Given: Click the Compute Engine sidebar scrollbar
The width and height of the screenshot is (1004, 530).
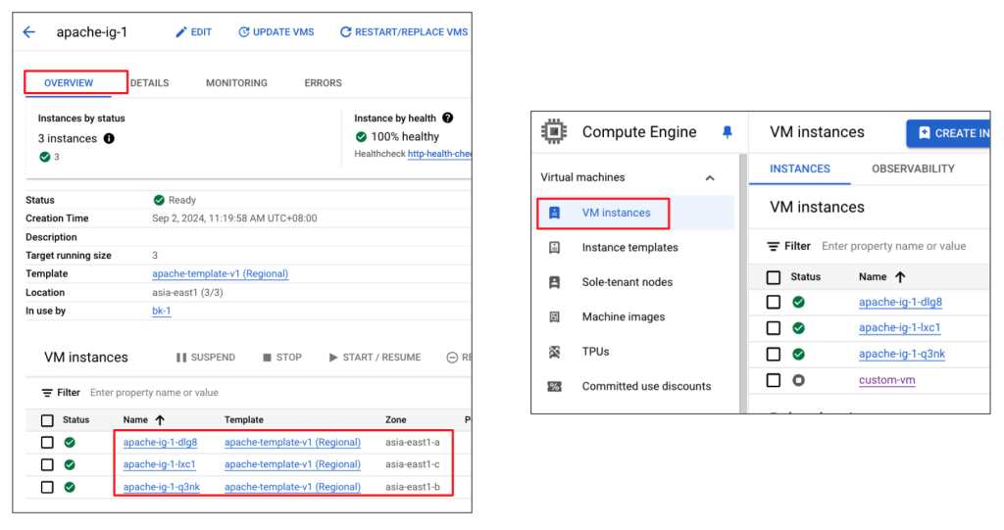Looking at the screenshot, I should click(x=743, y=283).
